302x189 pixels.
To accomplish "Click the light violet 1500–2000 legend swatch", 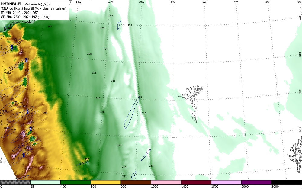I will coord(226,182).
